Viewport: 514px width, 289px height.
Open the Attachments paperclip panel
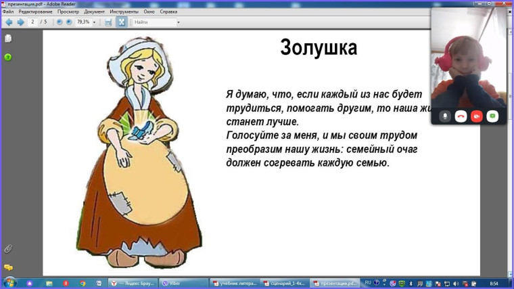(8, 249)
